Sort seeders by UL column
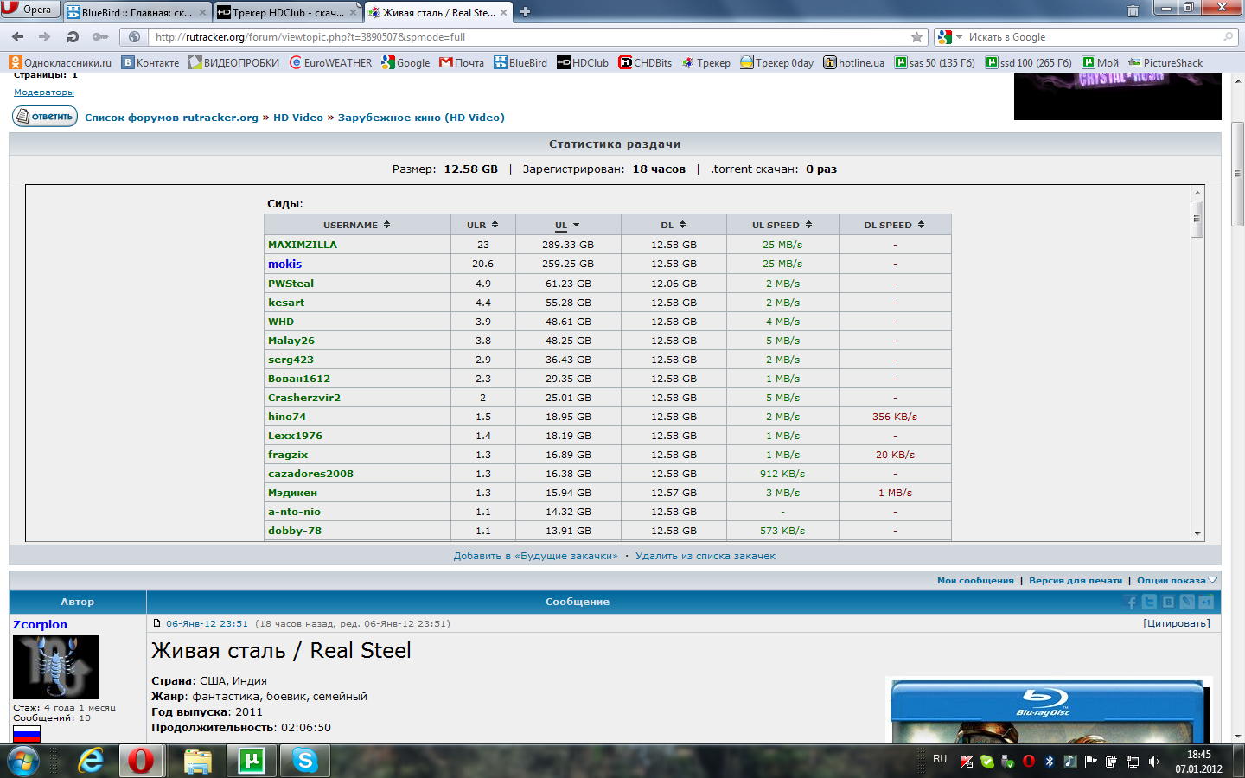Viewport: 1245px width, 778px height. (x=567, y=225)
